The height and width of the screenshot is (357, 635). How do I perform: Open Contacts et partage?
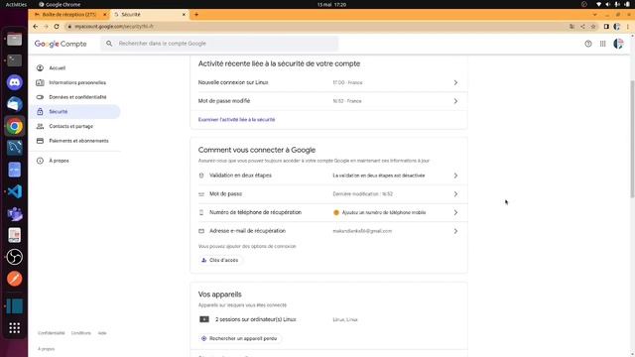[x=70, y=126]
